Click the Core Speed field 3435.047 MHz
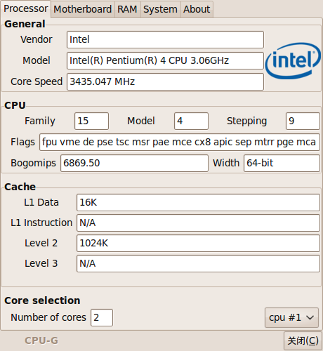The height and width of the screenshot is (351, 323). (x=165, y=81)
